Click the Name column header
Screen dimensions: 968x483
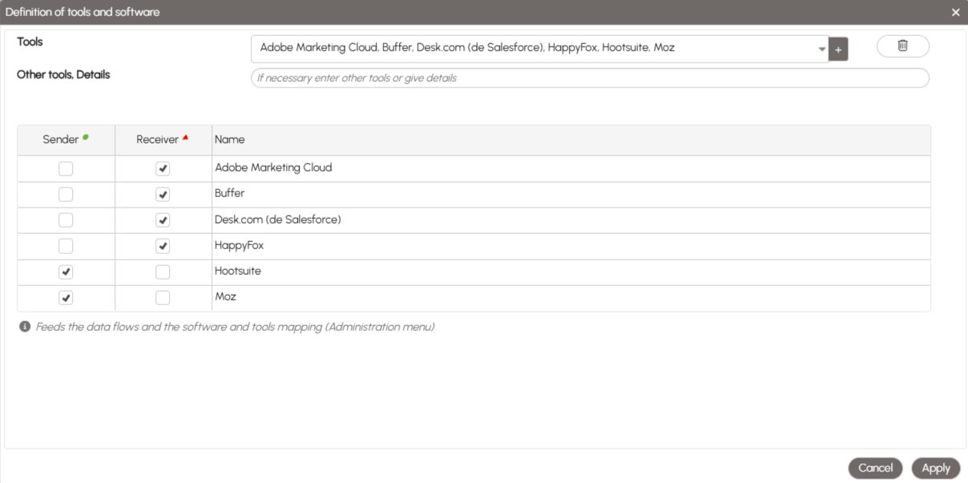pos(571,139)
